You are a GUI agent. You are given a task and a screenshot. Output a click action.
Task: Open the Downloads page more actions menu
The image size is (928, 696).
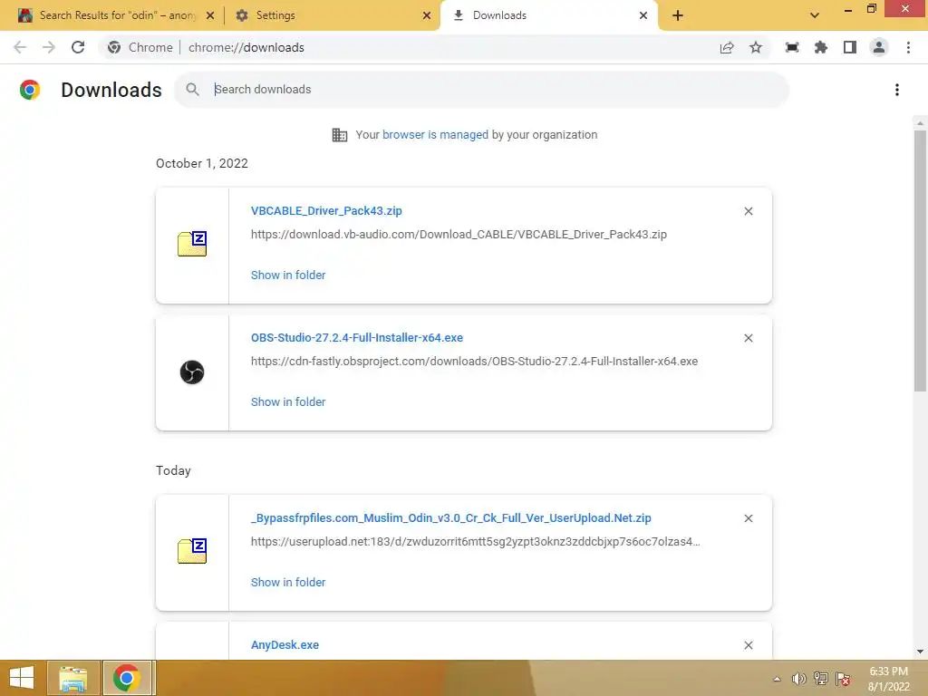(897, 90)
